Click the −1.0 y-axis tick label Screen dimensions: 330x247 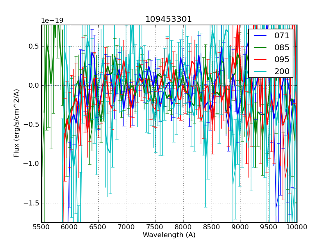31,164
